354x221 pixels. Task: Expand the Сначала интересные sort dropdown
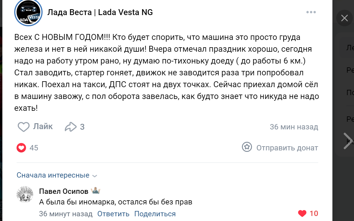[x=57, y=175]
